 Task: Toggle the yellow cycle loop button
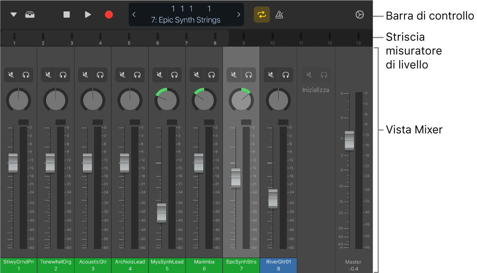click(262, 14)
